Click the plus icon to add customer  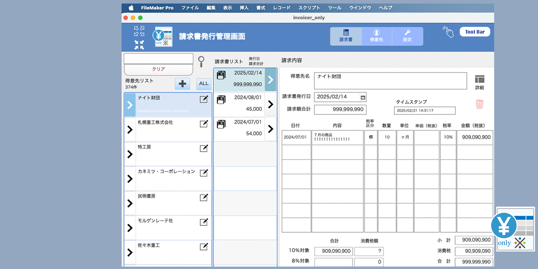[x=182, y=84]
